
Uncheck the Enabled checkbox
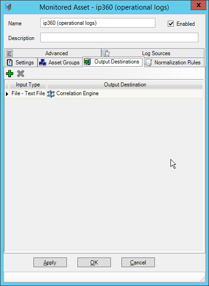(170, 24)
